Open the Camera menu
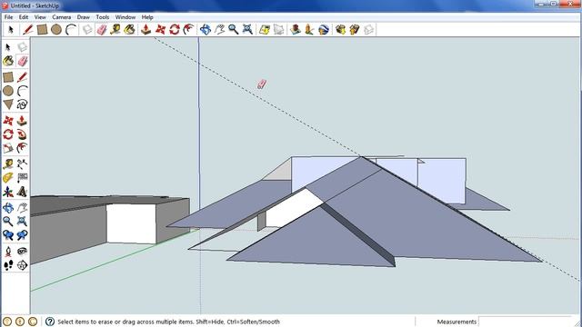Viewport: 582px width, 327px height. pyautogui.click(x=61, y=17)
